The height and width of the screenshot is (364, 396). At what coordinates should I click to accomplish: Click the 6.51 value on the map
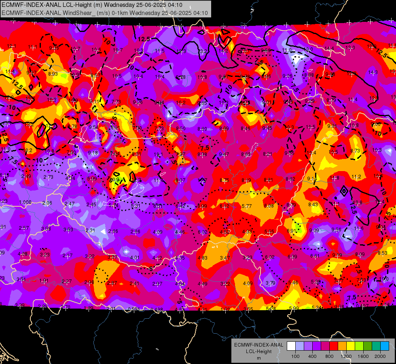pos(158,206)
